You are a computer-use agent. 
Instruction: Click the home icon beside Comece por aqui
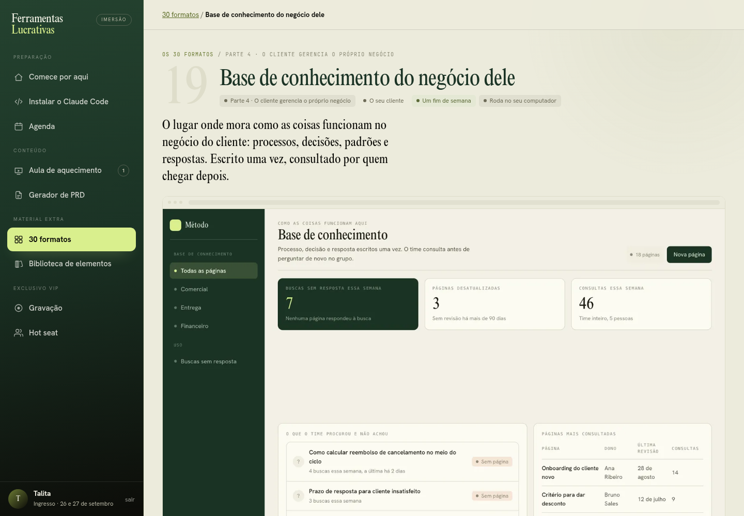point(19,77)
